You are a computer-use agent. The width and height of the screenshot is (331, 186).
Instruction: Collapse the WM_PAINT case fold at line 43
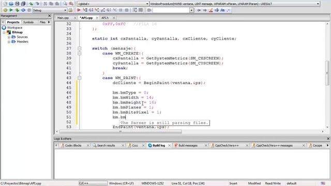79,78
